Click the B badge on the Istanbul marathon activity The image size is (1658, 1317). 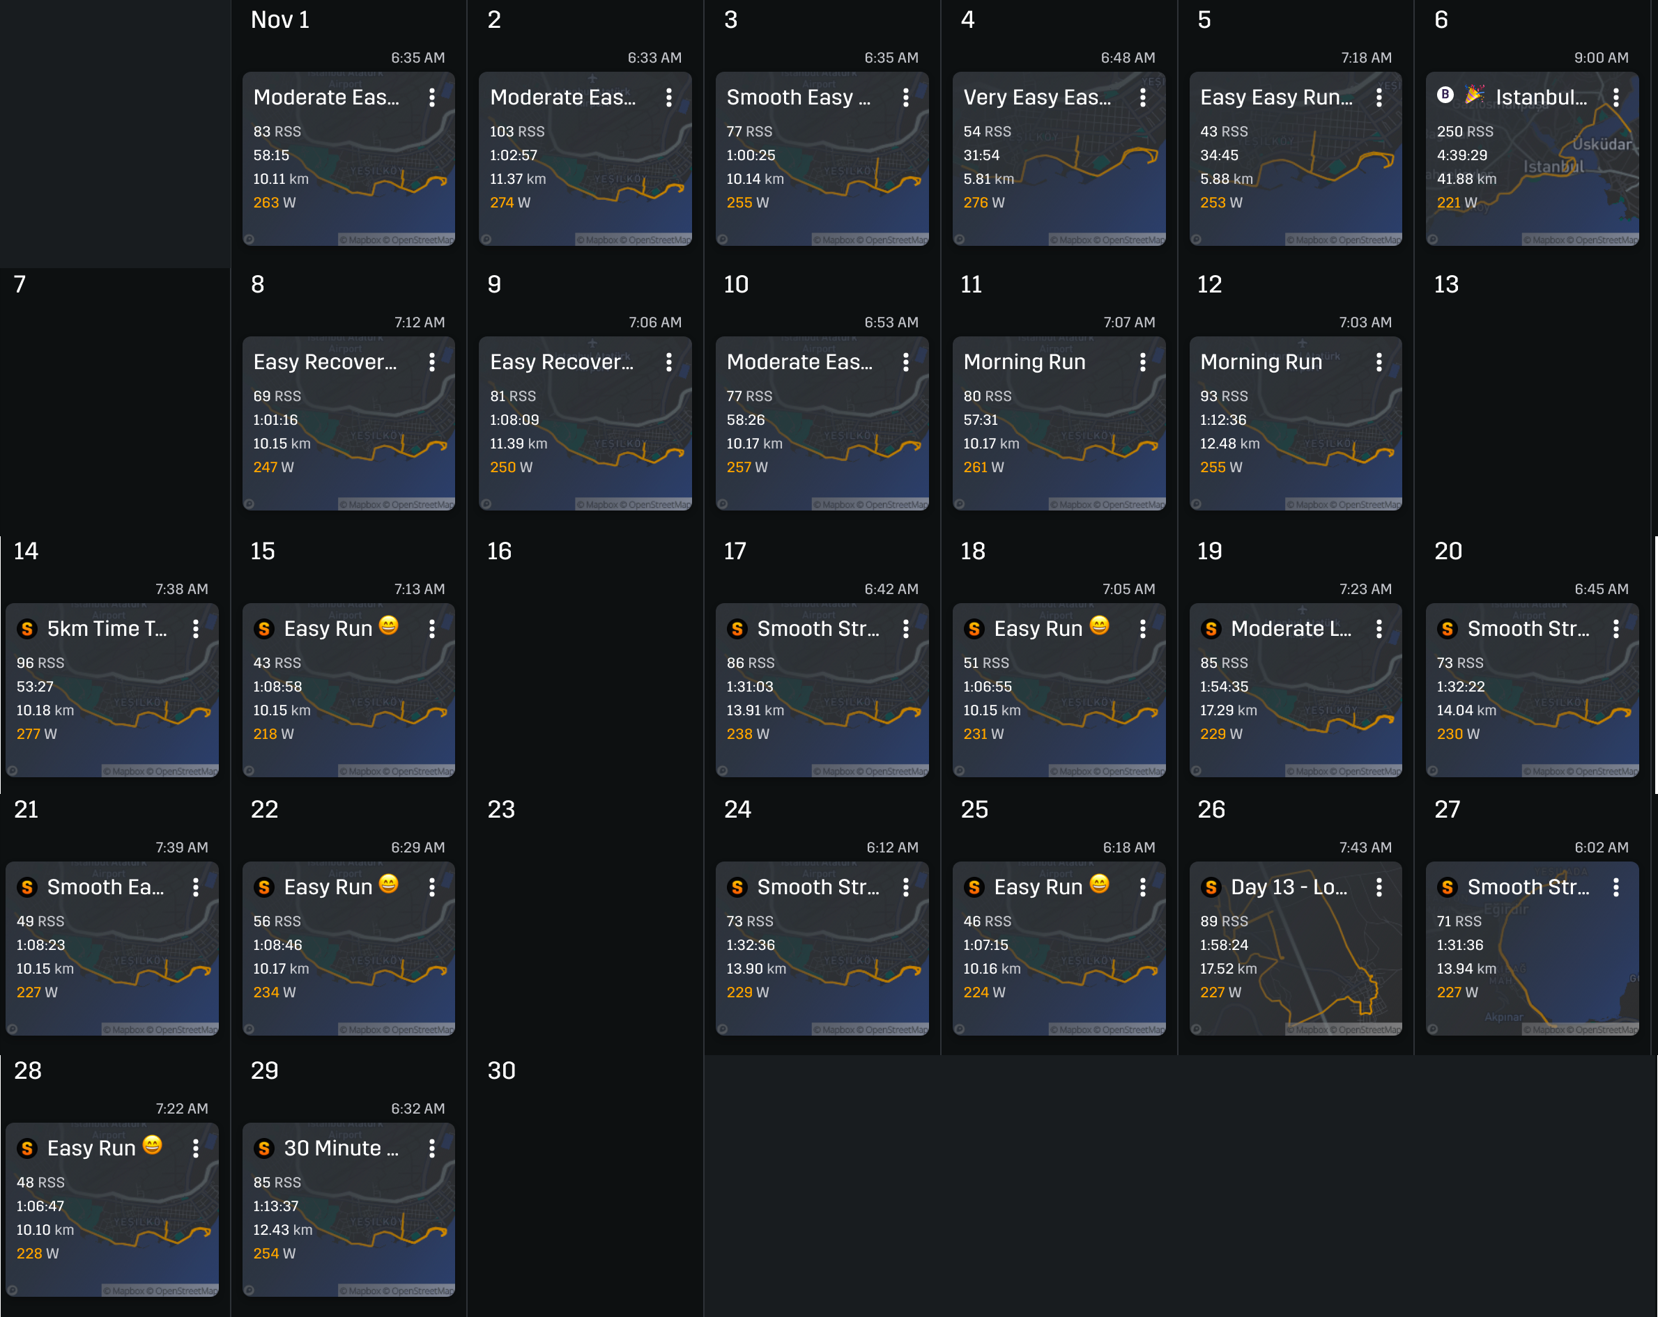click(x=1445, y=95)
